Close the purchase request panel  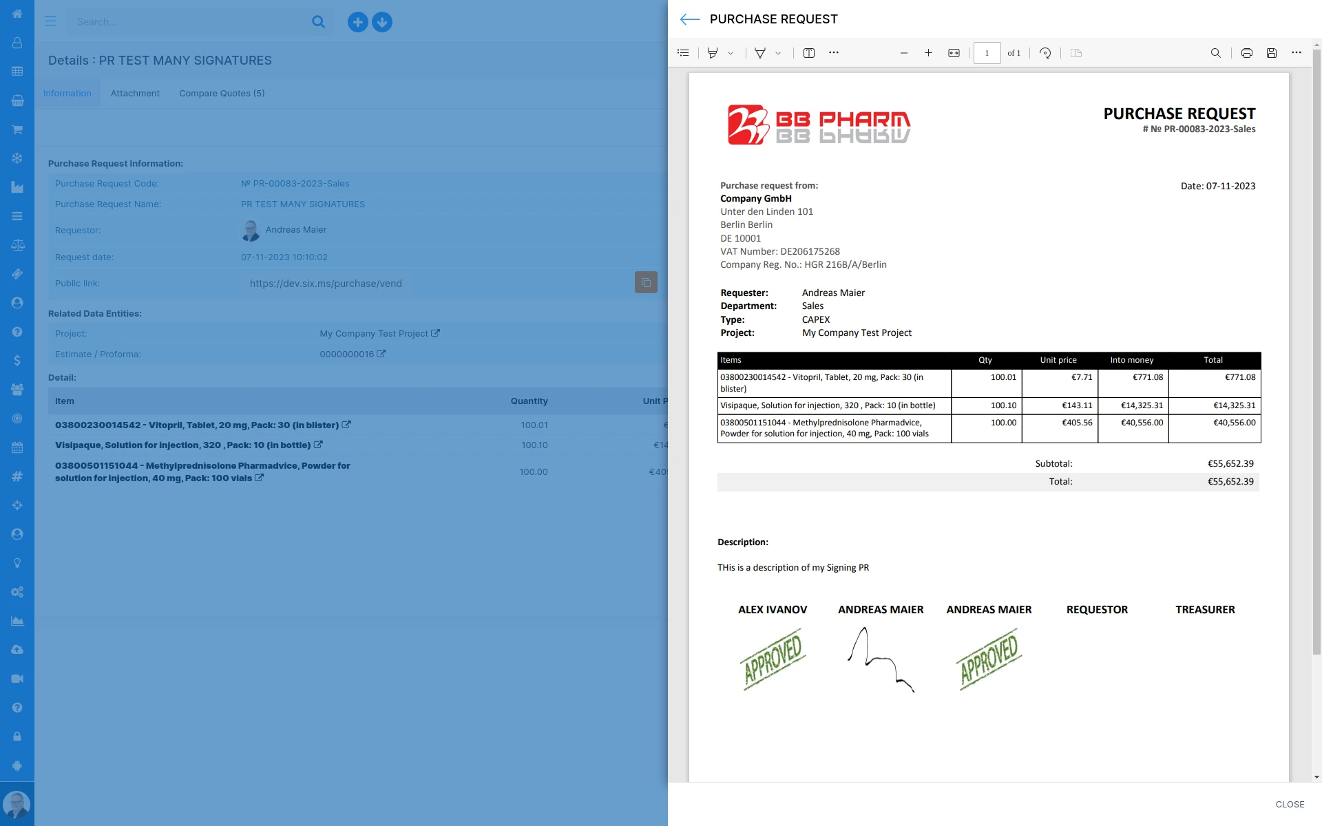coord(1290,804)
